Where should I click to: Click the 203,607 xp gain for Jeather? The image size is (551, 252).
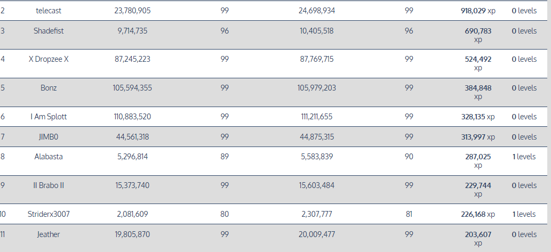point(478,239)
